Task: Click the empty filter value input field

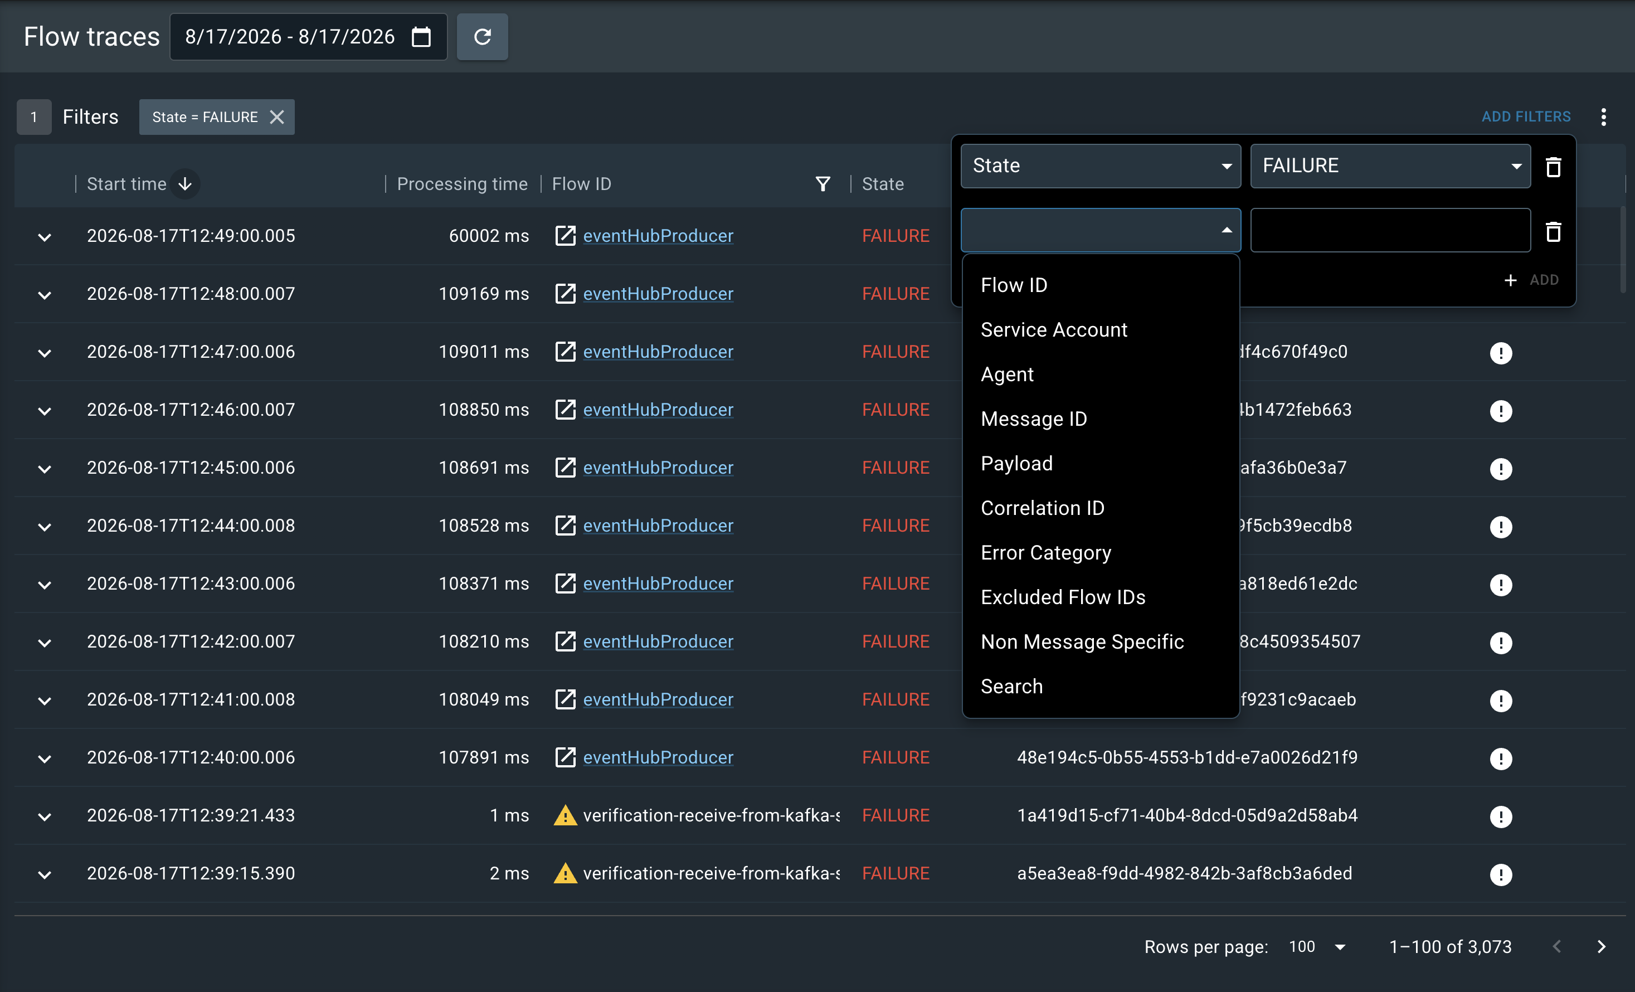Action: pos(1390,230)
